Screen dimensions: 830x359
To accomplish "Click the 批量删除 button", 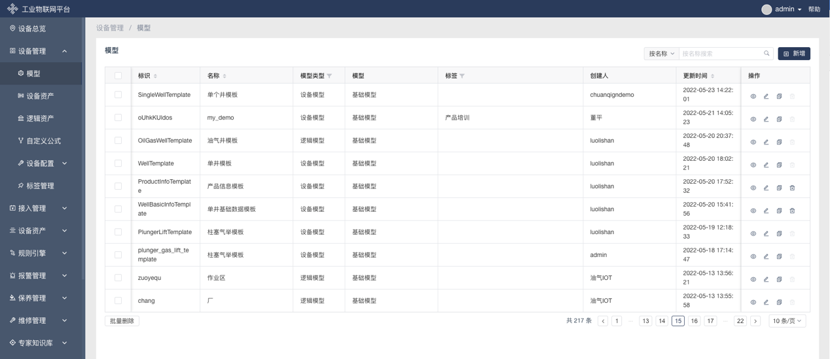I will point(122,321).
